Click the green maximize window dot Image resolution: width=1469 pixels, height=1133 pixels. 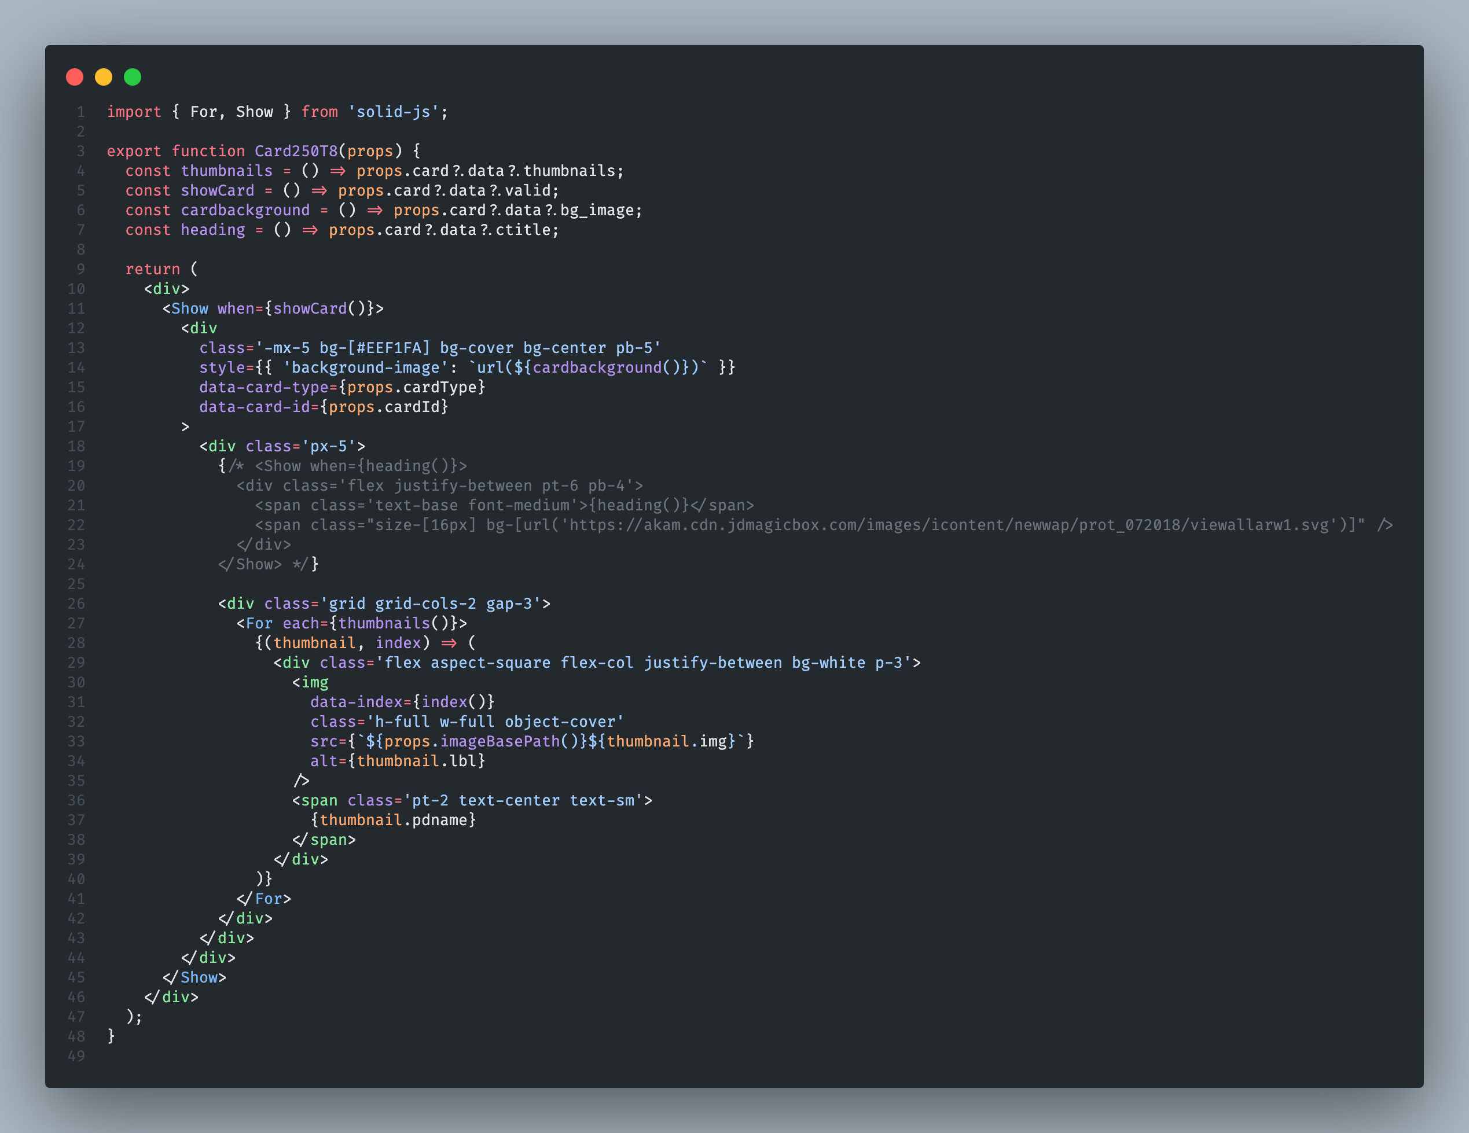[133, 78]
